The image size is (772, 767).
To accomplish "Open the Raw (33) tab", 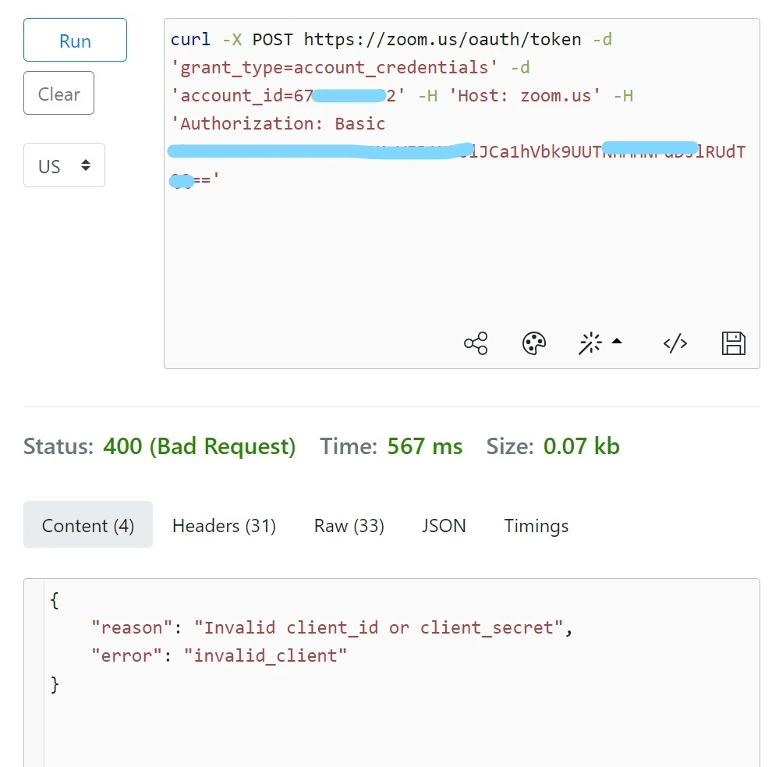I will (349, 526).
